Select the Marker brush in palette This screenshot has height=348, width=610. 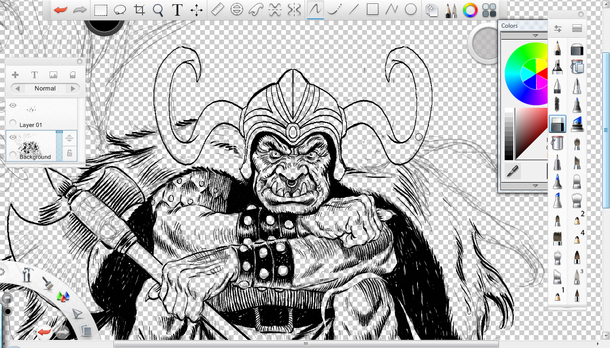[x=558, y=67]
